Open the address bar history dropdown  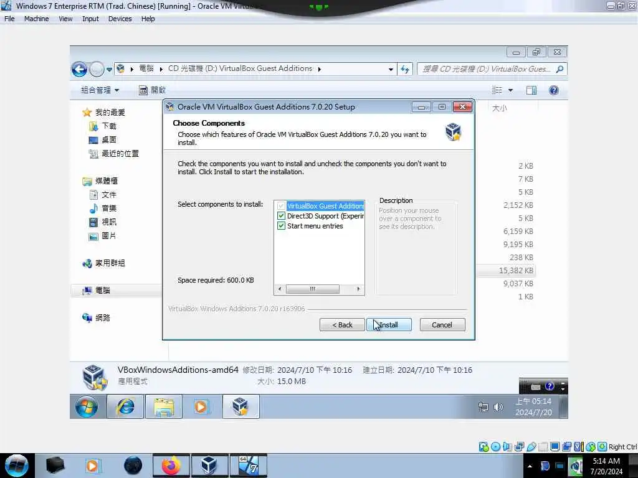391,69
